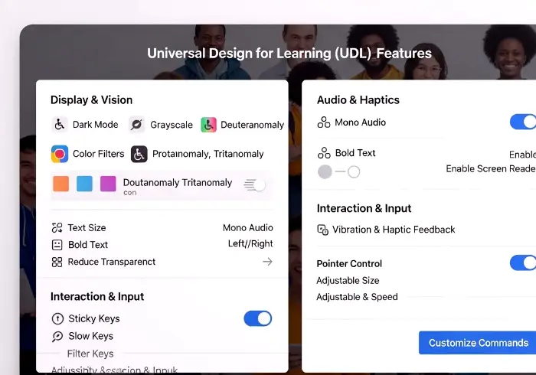Click the Sticky Keys label
The image size is (536, 375).
pos(94,318)
